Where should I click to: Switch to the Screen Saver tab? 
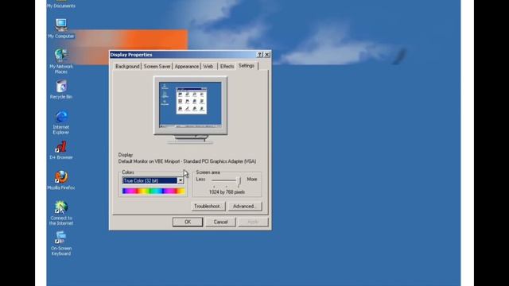coord(157,66)
